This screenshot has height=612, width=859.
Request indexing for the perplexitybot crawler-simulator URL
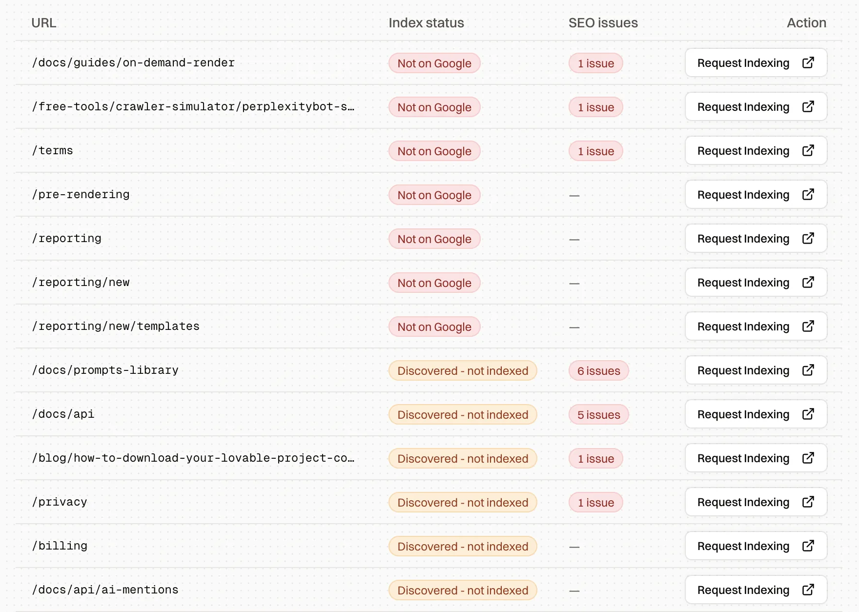click(x=756, y=106)
